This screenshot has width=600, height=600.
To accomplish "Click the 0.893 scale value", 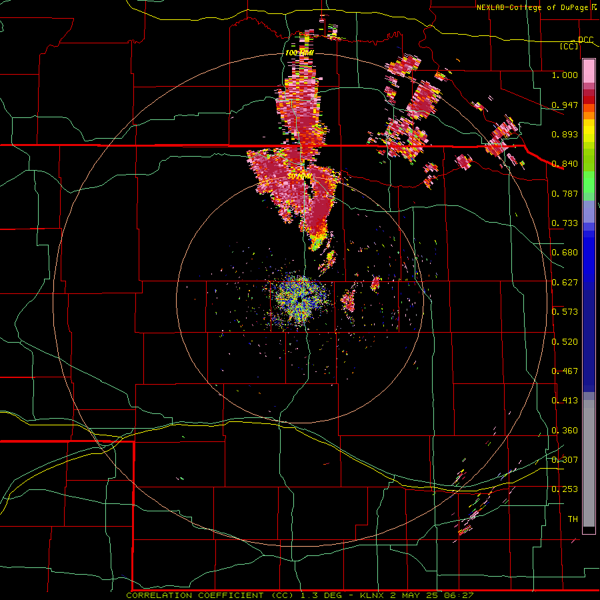I will coord(565,134).
